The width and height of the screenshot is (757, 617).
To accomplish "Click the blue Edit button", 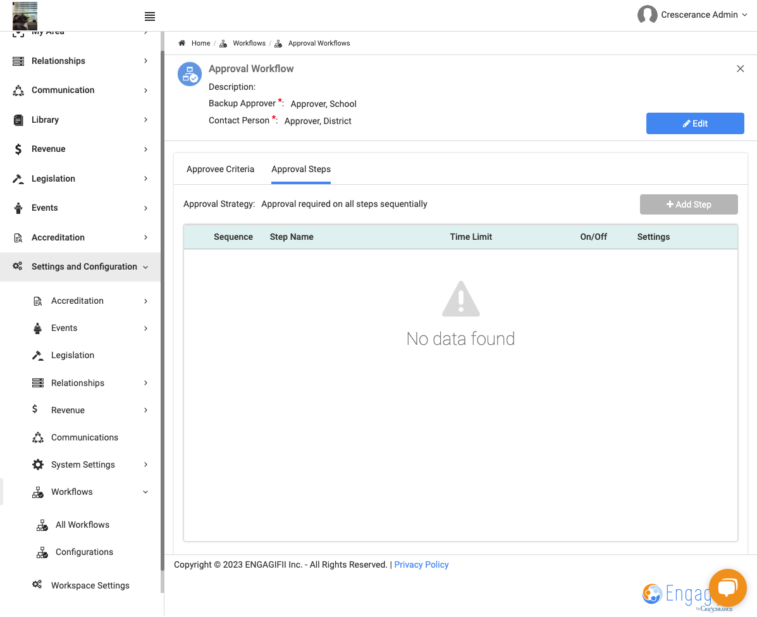I will (695, 123).
